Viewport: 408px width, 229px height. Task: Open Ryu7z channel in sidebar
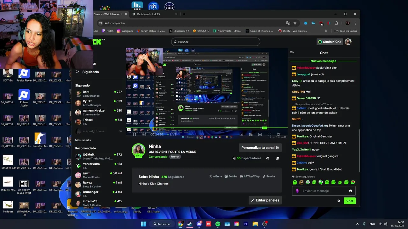click(98, 103)
